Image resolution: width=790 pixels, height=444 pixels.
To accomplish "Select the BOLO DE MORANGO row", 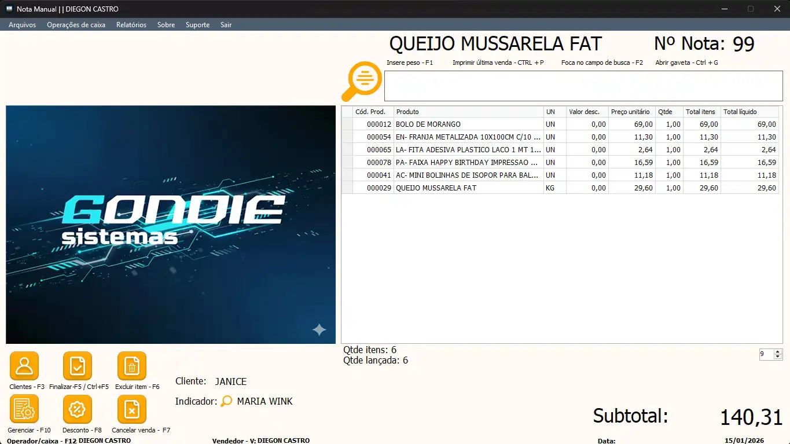I will click(x=469, y=124).
